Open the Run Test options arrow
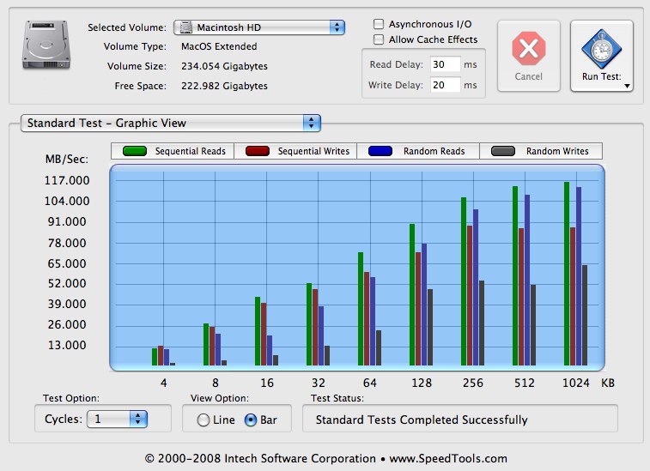The height and width of the screenshot is (471, 650). coord(627,86)
